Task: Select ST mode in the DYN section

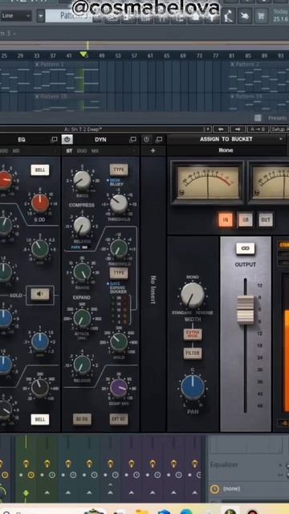Action: tap(69, 151)
